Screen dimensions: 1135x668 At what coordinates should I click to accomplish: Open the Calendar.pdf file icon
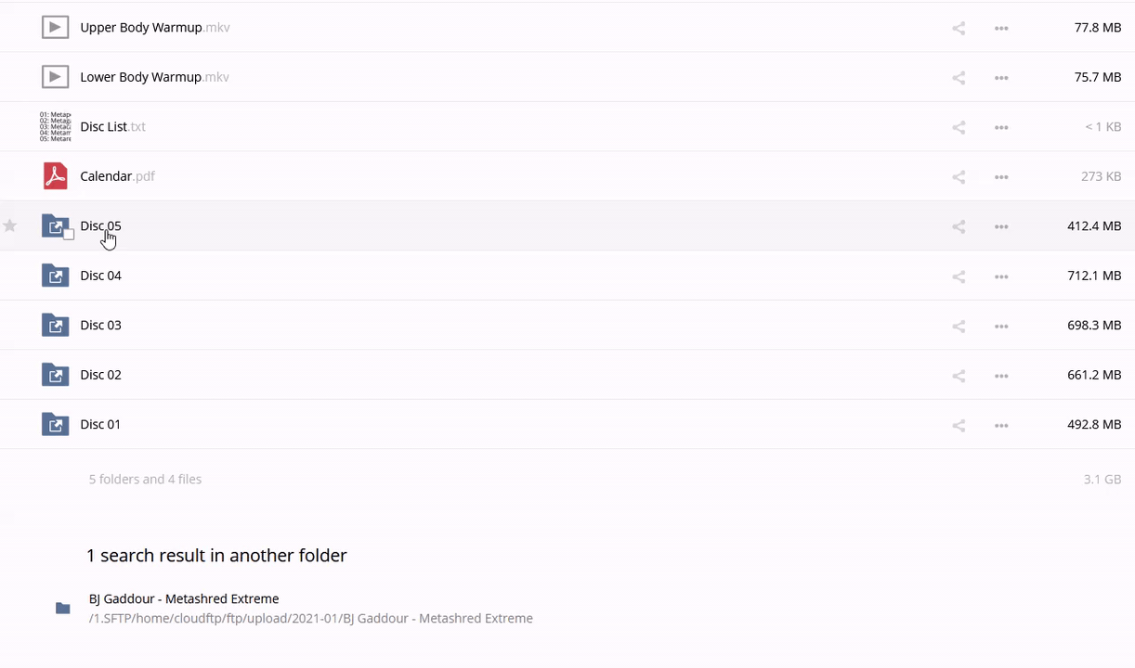tap(55, 176)
